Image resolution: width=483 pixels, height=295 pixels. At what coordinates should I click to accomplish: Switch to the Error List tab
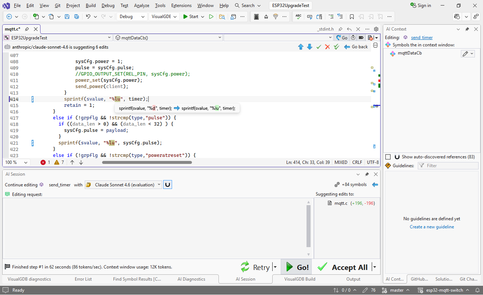[83, 279]
